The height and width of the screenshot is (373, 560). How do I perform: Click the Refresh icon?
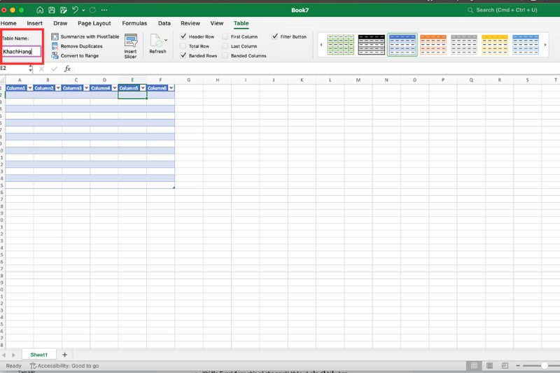click(x=156, y=41)
